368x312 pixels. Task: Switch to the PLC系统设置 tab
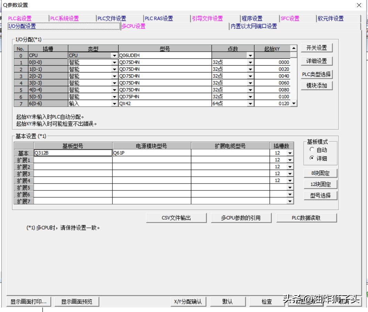[x=64, y=19]
